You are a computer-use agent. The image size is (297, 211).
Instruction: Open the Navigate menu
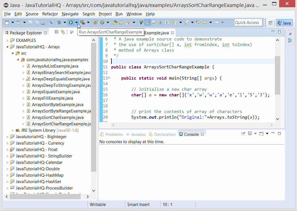coord(70,14)
